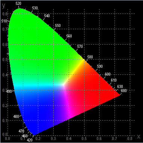Select the 560 wavelength label
This screenshot has height=143, width=143.
click(69, 36)
